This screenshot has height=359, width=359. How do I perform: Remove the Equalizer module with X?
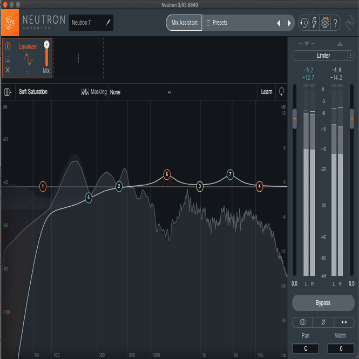click(8, 70)
